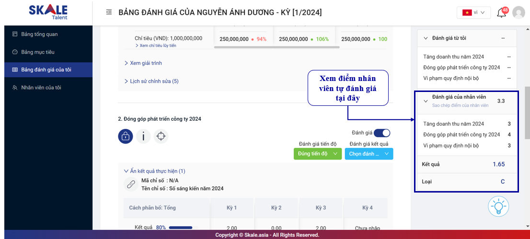The height and width of the screenshot is (239, 530).
Task: Toggle the Đánh giá switch
Action: [x=382, y=133]
